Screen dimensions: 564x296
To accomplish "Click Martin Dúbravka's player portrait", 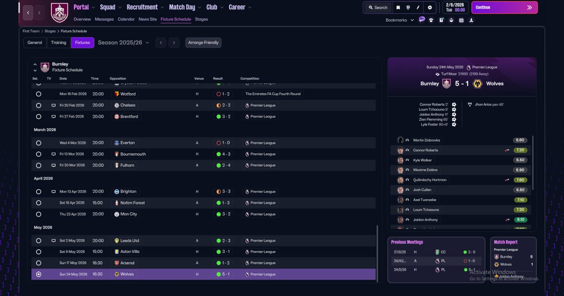I will (x=400, y=140).
